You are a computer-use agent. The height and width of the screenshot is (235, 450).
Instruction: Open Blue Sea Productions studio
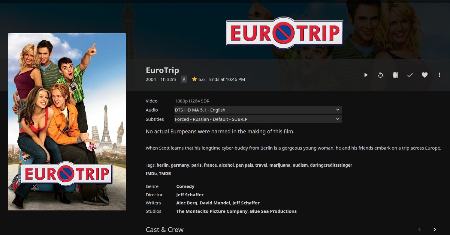(x=273, y=211)
